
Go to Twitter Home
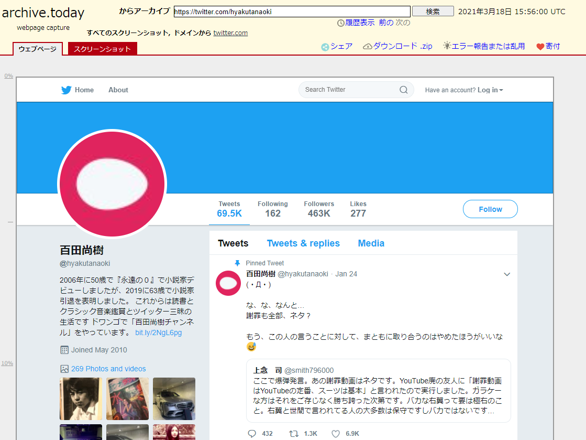click(x=84, y=90)
